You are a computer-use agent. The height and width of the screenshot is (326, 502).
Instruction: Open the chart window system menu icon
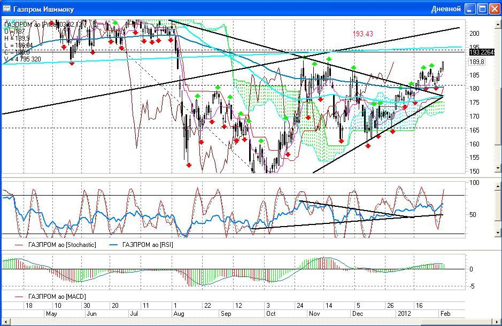(6, 9)
